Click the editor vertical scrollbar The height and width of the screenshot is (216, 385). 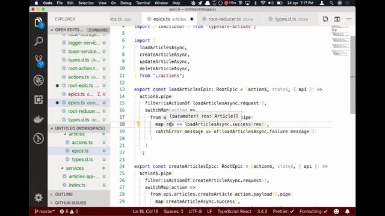tap(353, 74)
